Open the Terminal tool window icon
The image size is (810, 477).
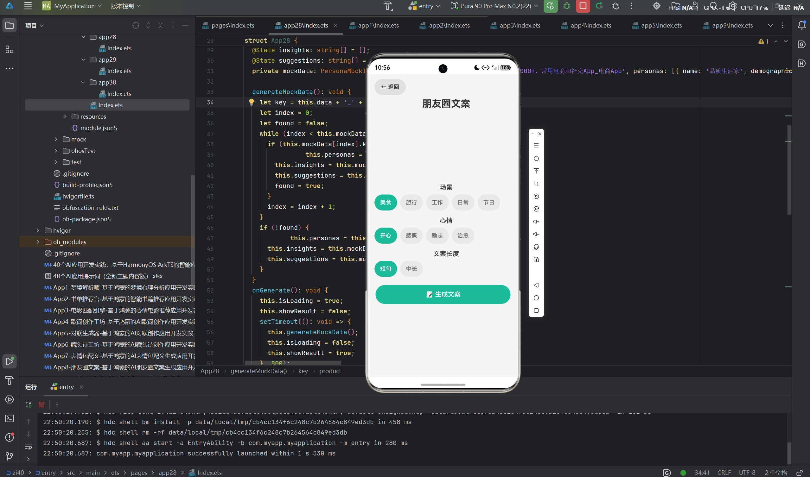[9, 418]
